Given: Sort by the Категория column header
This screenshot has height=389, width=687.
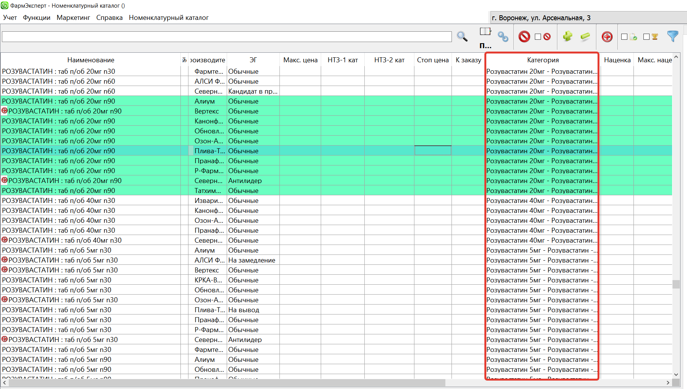Looking at the screenshot, I should 542,60.
